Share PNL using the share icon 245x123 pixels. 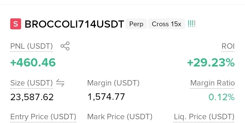point(65,46)
